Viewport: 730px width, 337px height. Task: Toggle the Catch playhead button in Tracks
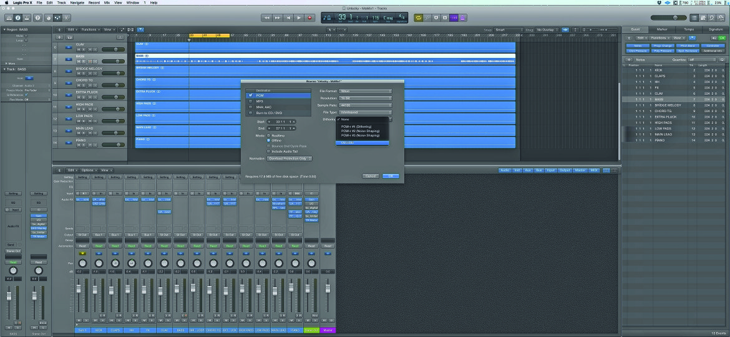pyautogui.click(x=140, y=29)
